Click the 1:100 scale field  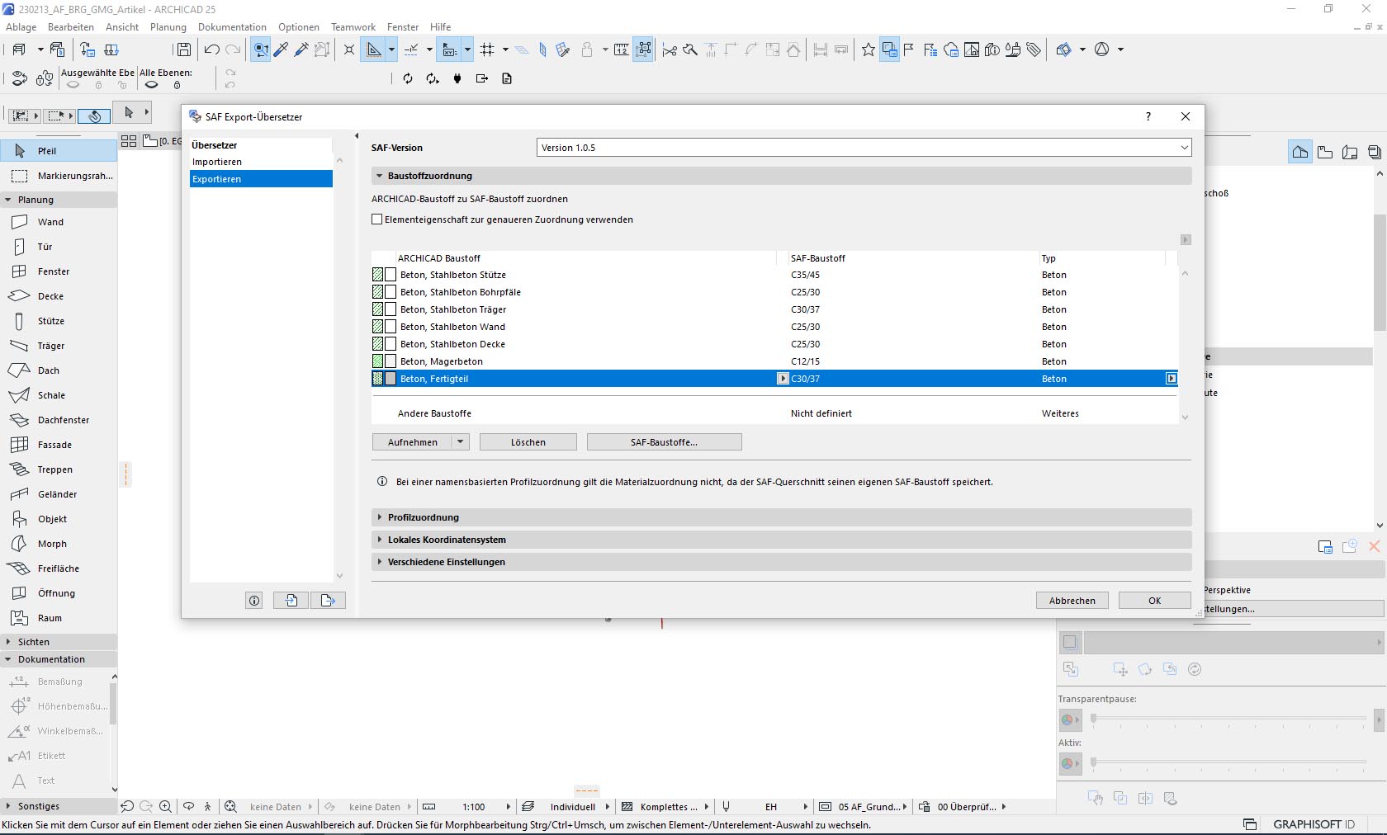[x=474, y=807]
